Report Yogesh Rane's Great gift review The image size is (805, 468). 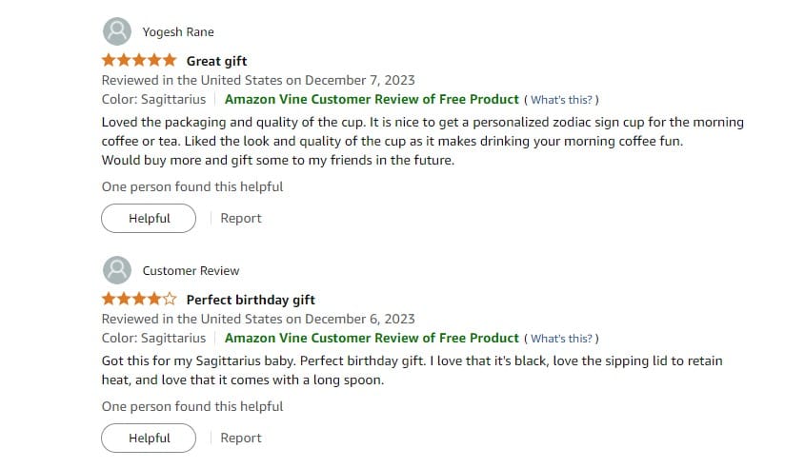pyautogui.click(x=240, y=218)
